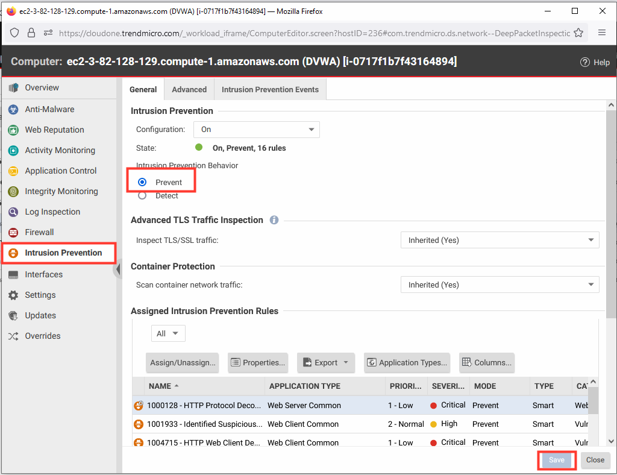The image size is (617, 475).
Task: Click the '2 - Normal' priority cell
Action: pyautogui.click(x=406, y=424)
